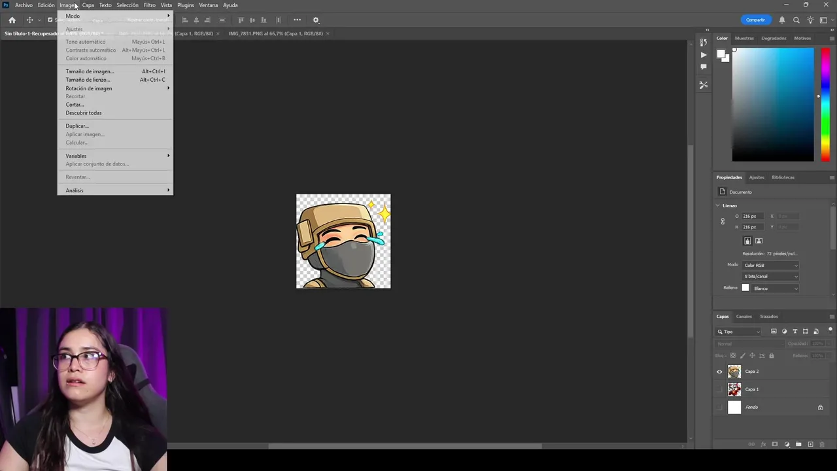Image resolution: width=837 pixels, height=471 pixels.
Task: Filter layers by pixel layers icon
Action: click(774, 332)
